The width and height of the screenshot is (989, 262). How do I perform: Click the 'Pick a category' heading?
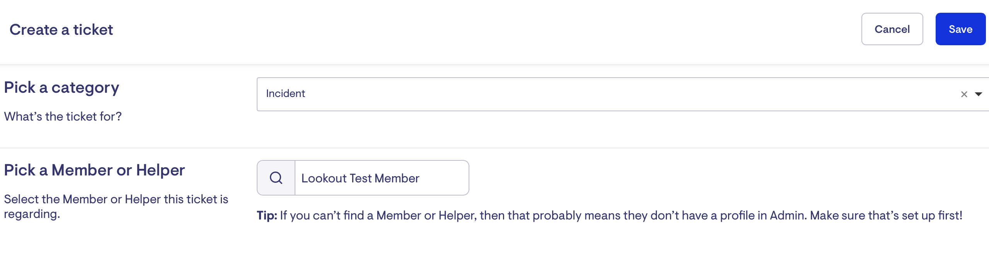(x=61, y=88)
